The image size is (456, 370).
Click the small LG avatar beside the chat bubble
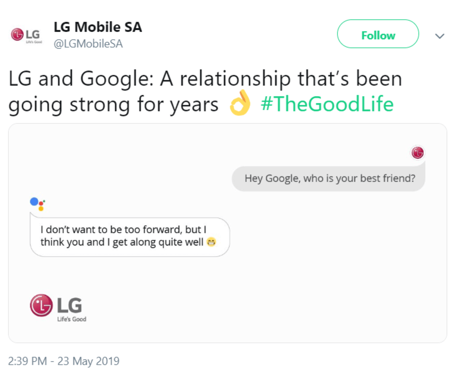(417, 152)
